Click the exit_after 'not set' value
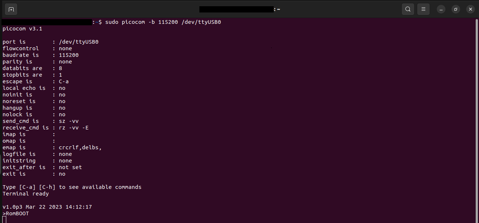The height and width of the screenshot is (223, 479). click(70, 167)
